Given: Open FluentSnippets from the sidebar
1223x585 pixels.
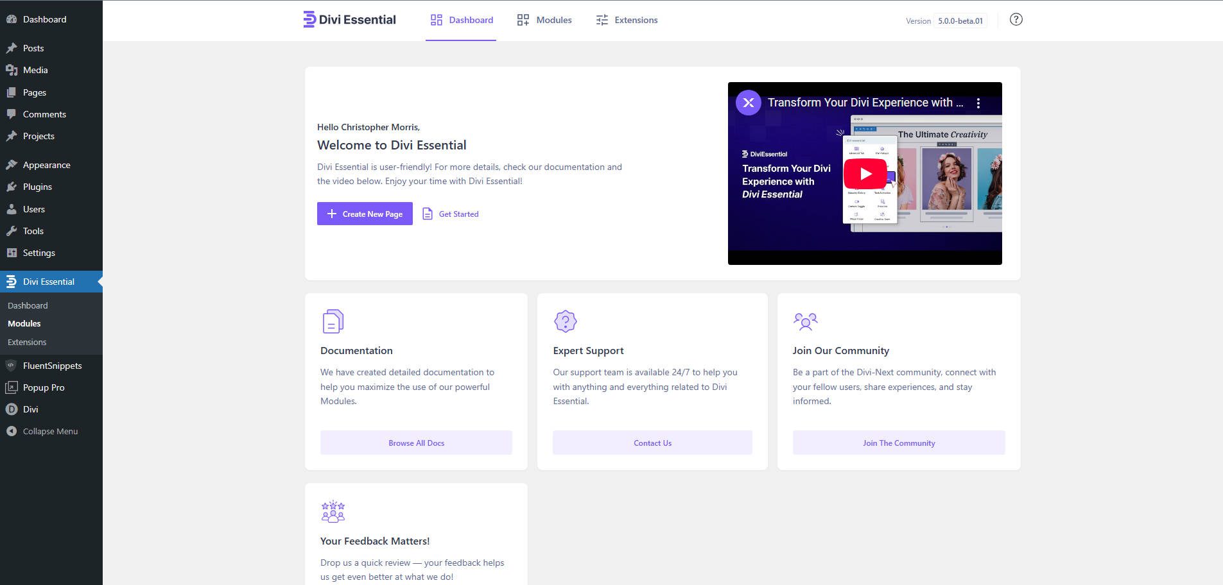Looking at the screenshot, I should click(52, 366).
